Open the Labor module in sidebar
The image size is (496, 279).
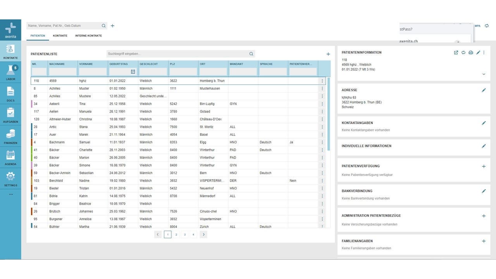(x=10, y=71)
